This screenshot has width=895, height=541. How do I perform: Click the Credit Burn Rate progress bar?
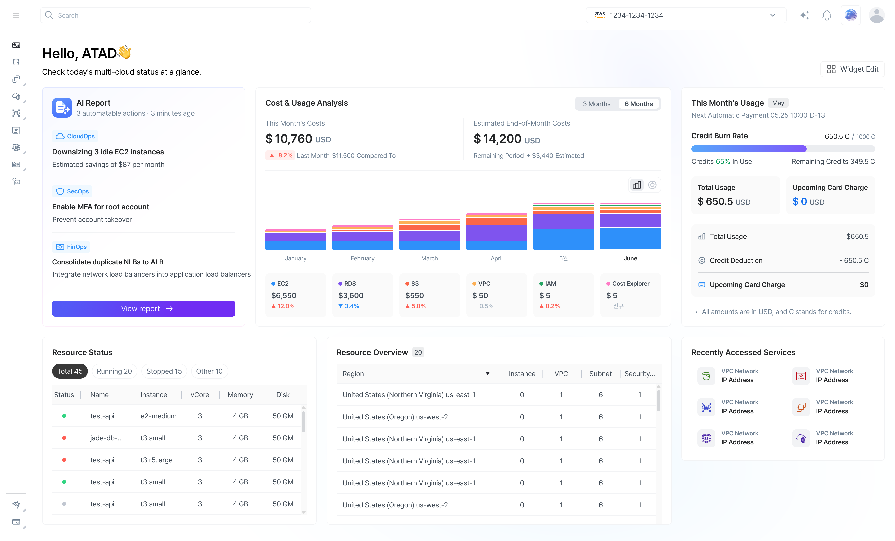click(x=783, y=149)
